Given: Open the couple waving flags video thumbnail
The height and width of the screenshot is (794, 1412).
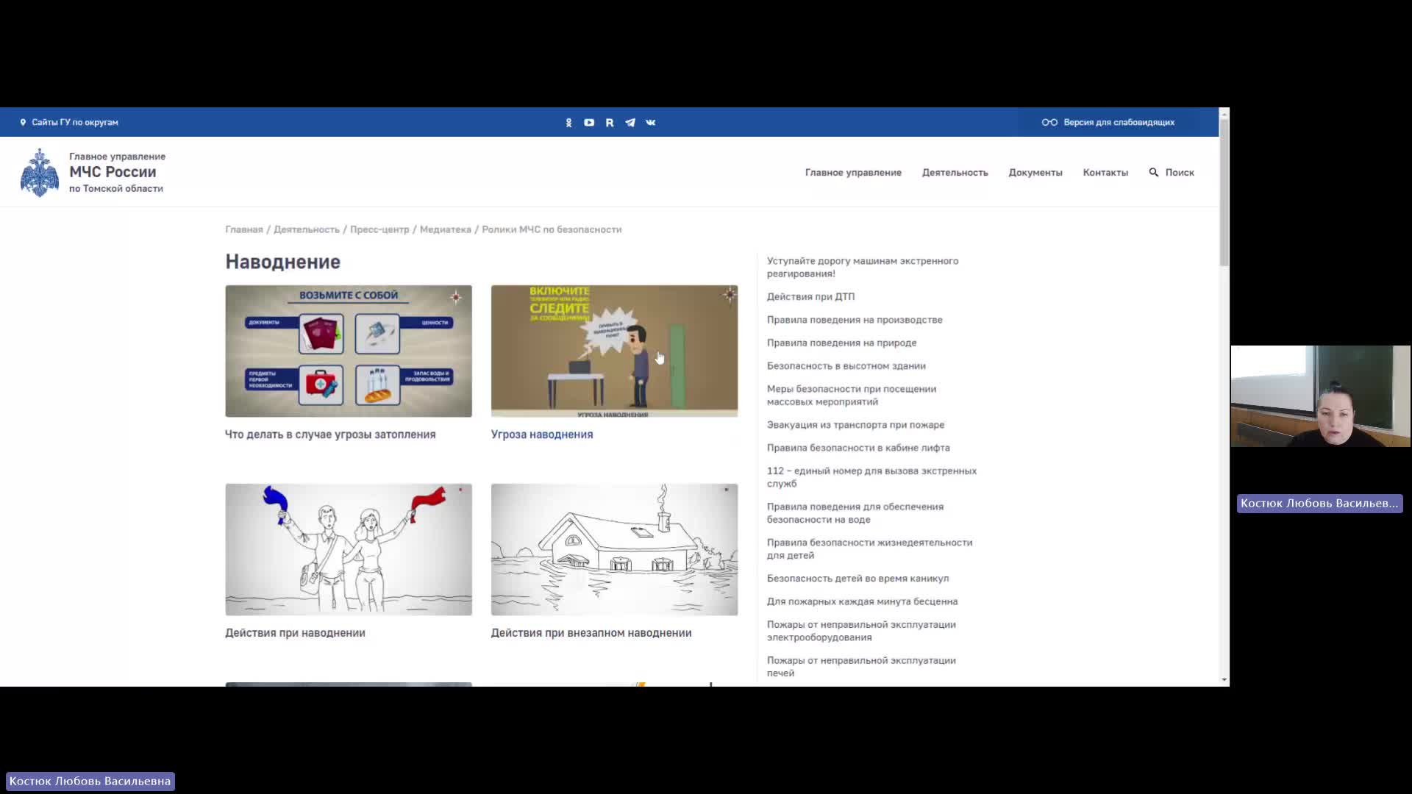Looking at the screenshot, I should point(349,549).
